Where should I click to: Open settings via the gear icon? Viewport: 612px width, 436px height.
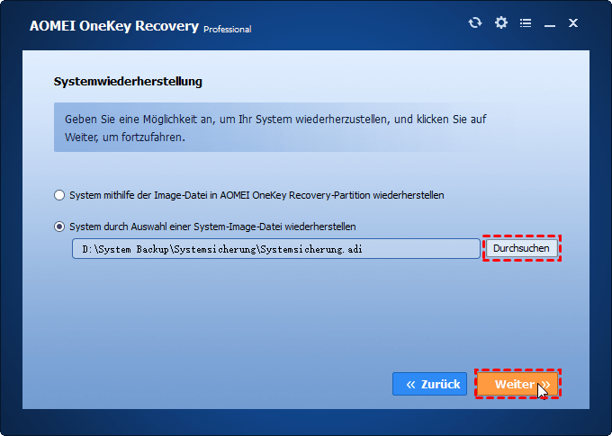click(501, 22)
